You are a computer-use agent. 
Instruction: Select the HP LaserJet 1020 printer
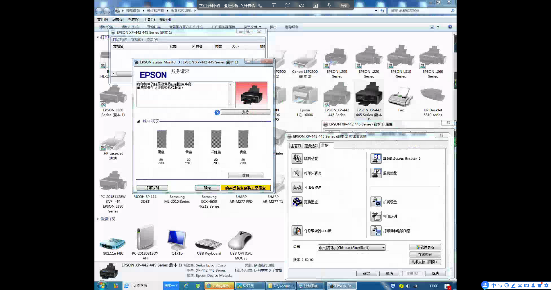pos(113,145)
